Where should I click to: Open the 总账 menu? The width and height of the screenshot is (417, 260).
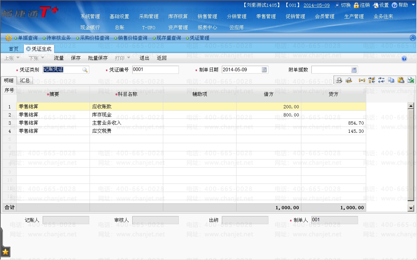pyautogui.click(x=120, y=27)
